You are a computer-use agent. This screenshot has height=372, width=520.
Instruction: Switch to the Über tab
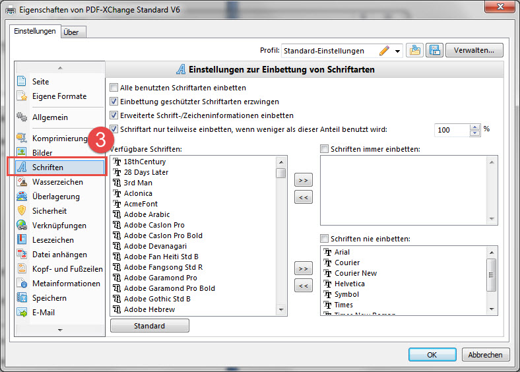tap(71, 32)
